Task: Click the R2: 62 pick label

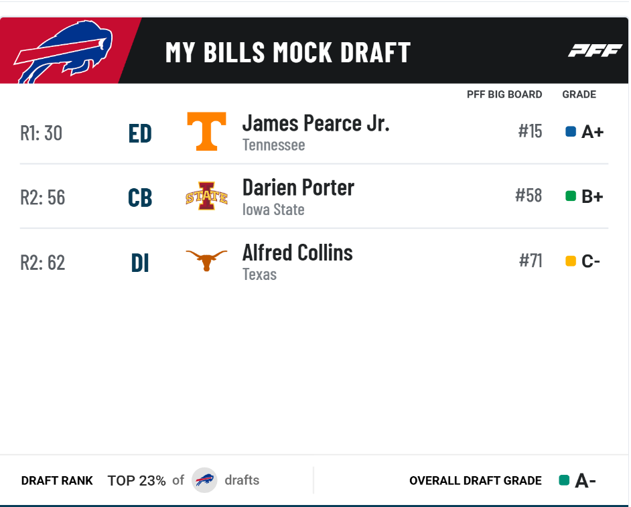Action: (43, 263)
